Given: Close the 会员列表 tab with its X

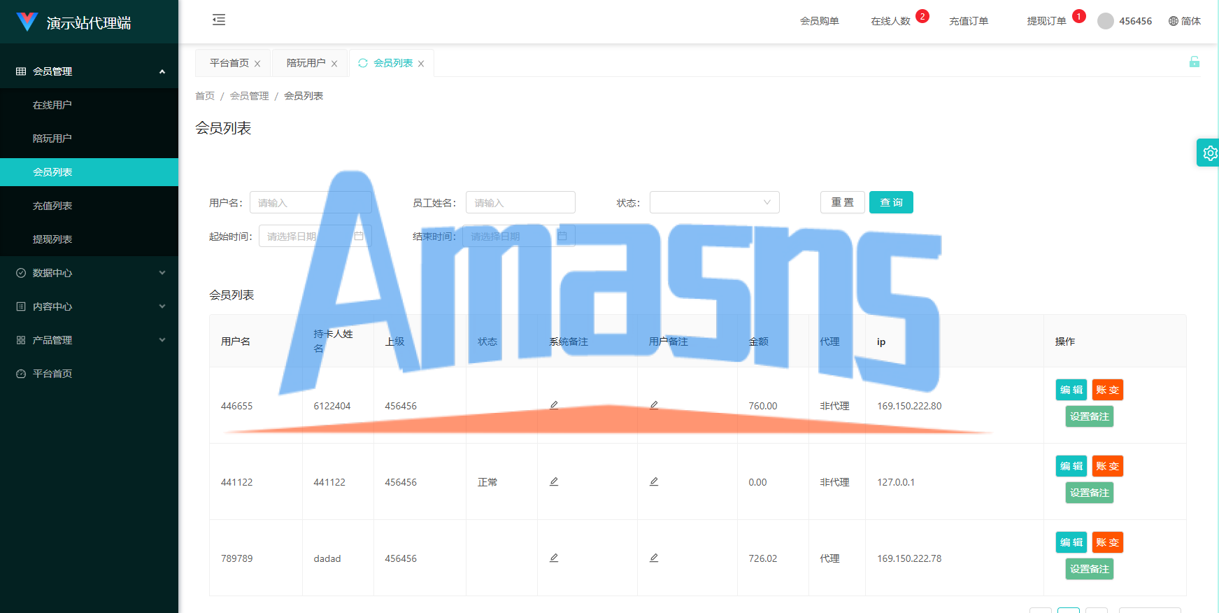Looking at the screenshot, I should tap(421, 64).
